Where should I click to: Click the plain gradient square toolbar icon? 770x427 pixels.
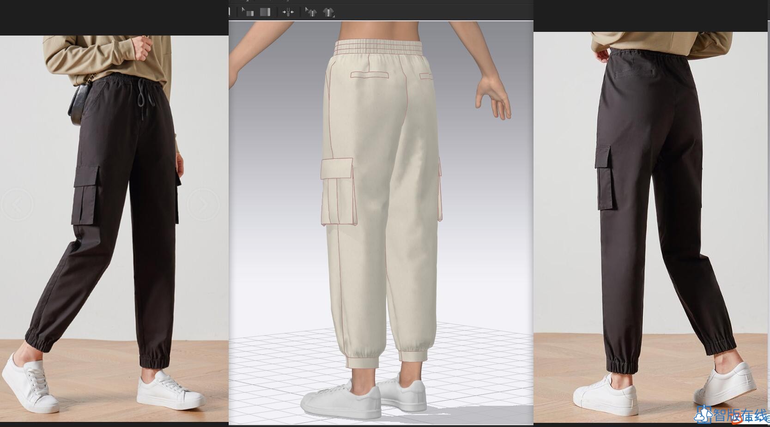coord(265,12)
